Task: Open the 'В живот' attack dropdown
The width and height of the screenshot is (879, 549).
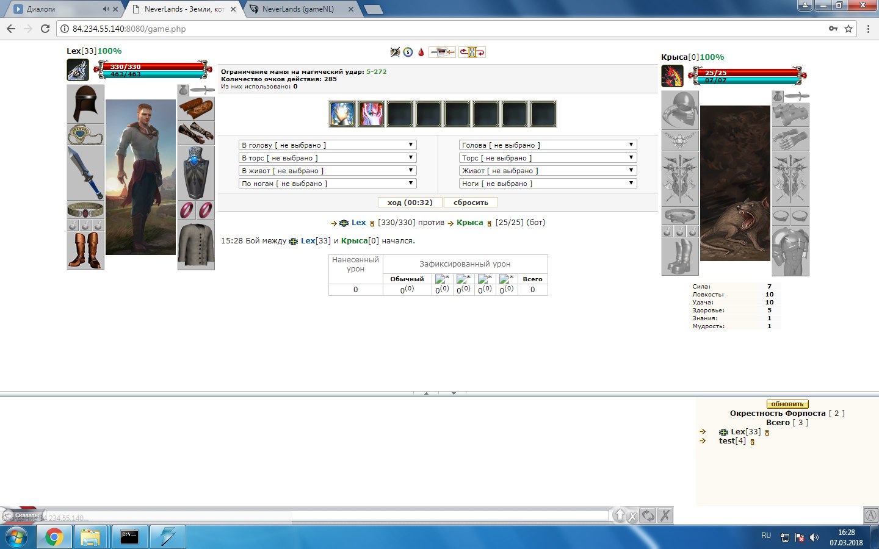Action: pos(327,171)
